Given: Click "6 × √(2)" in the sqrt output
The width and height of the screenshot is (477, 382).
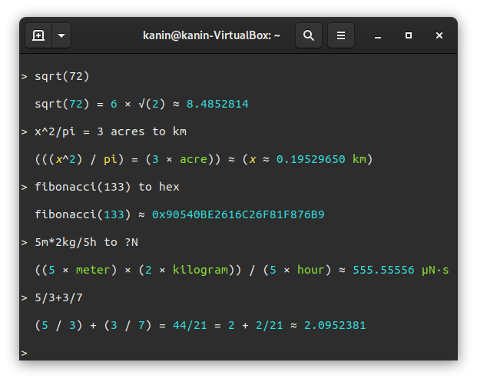Looking at the screenshot, I should coord(137,104).
